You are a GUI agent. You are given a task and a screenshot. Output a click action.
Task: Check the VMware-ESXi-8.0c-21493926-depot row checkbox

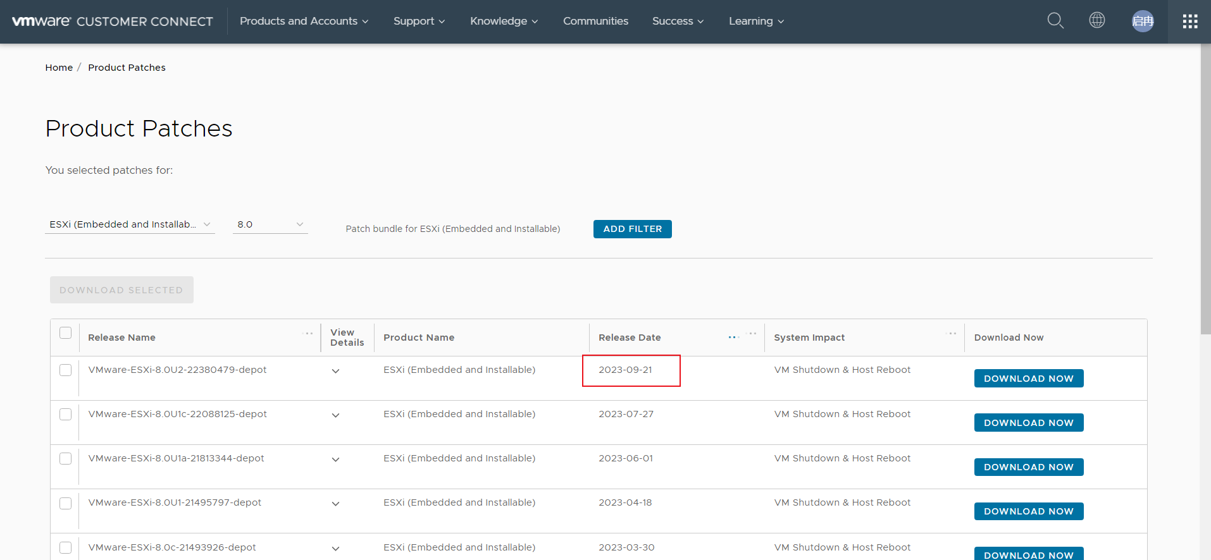[x=66, y=547]
